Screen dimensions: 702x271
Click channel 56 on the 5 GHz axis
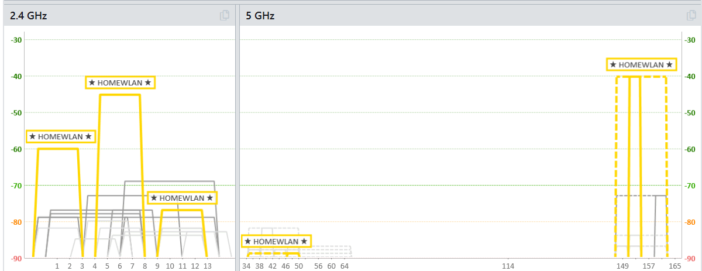click(318, 266)
